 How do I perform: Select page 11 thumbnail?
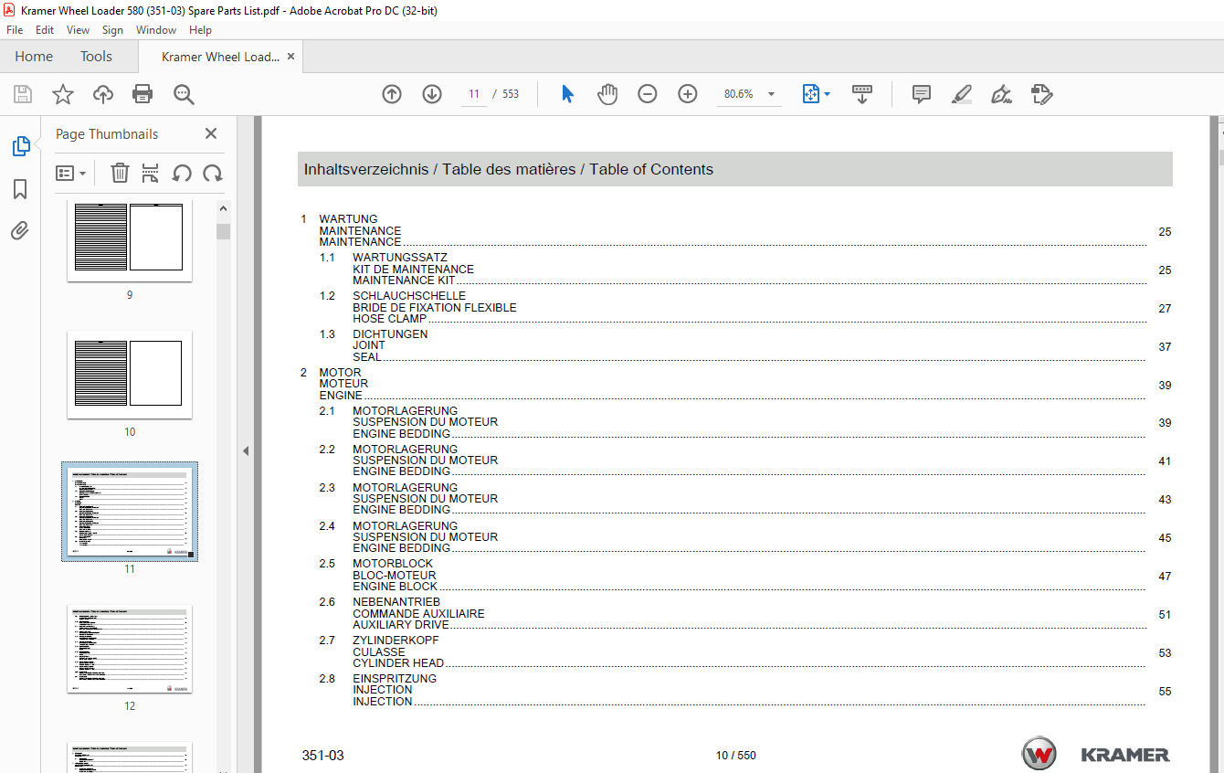coord(130,512)
